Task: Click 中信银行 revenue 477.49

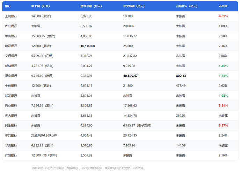Action: pos(181,86)
